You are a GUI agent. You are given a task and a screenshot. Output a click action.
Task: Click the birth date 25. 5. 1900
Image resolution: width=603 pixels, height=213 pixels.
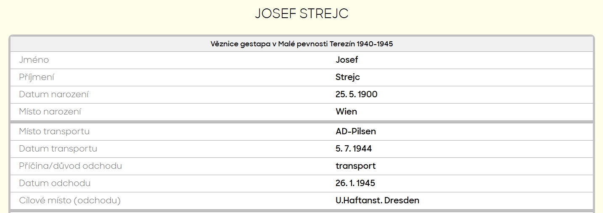pos(356,94)
